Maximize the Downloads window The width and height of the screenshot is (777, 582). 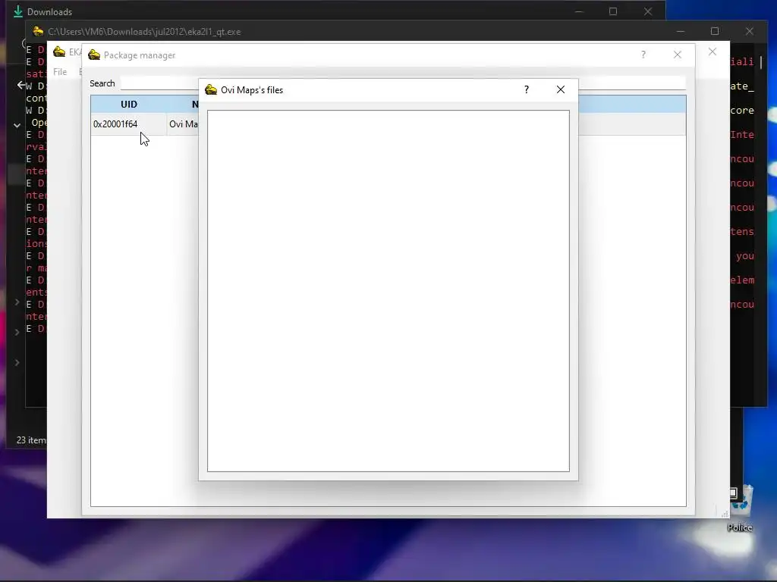click(x=613, y=11)
